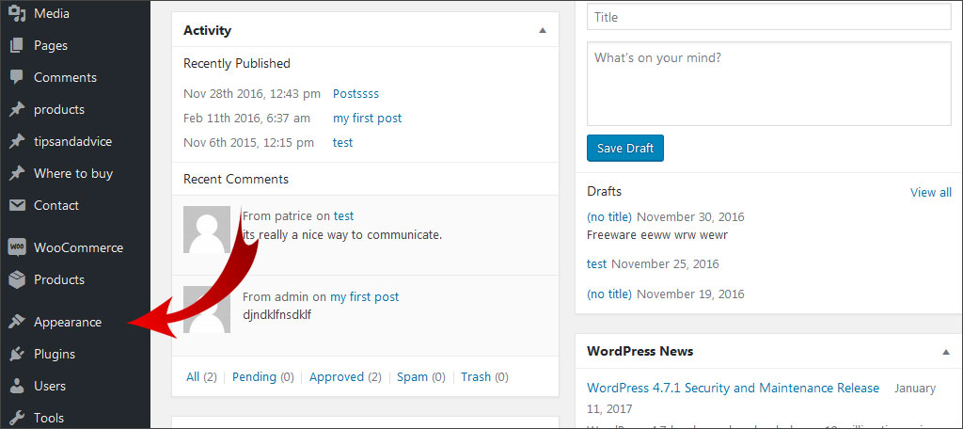Click the Tools wrench icon
Viewport: 963px width, 429px height.
[17, 418]
